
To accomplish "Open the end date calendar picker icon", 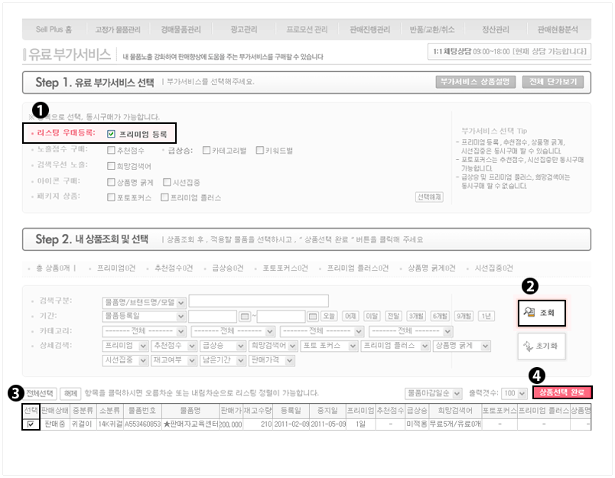I will (x=312, y=316).
